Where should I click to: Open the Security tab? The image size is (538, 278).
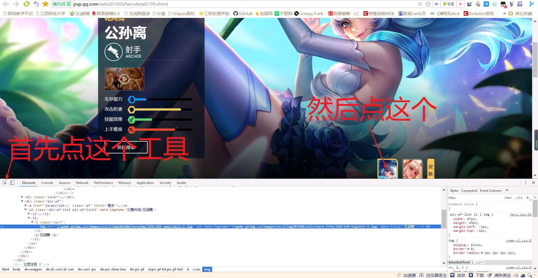165,183
